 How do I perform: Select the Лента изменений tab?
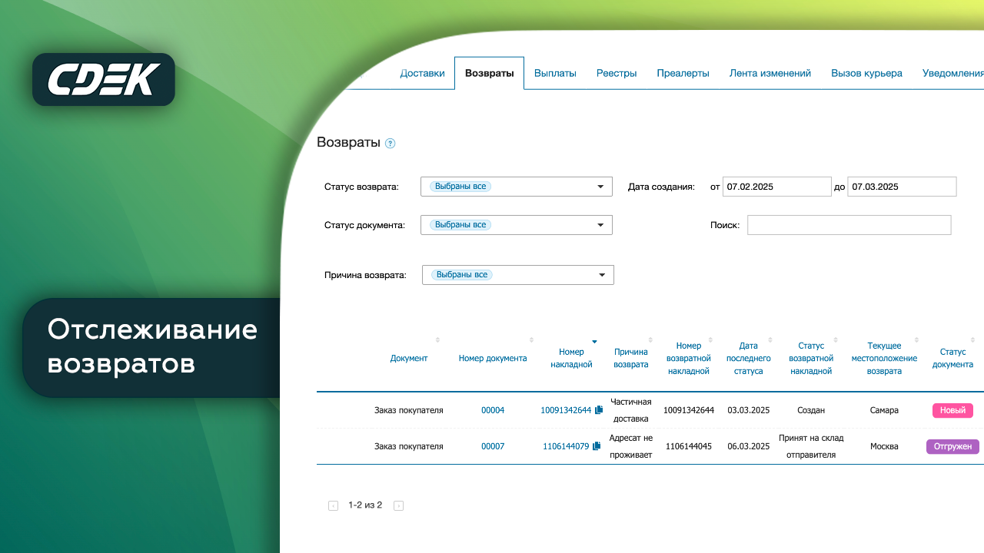(x=770, y=74)
